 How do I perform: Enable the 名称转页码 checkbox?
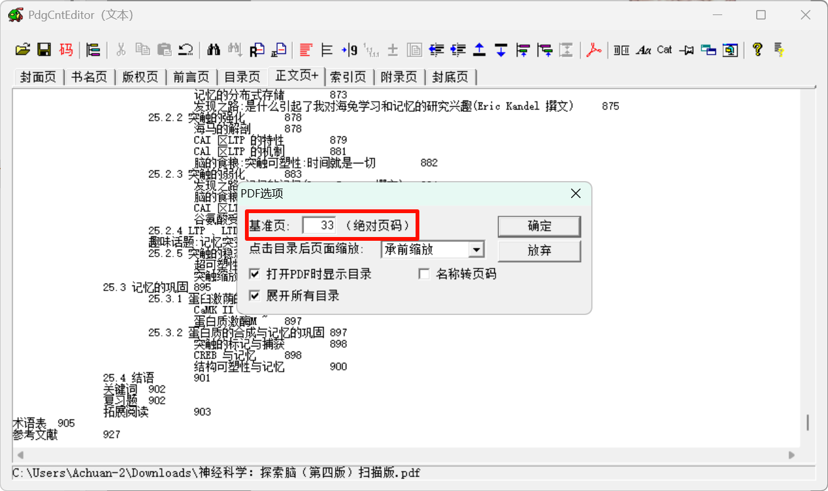(424, 274)
